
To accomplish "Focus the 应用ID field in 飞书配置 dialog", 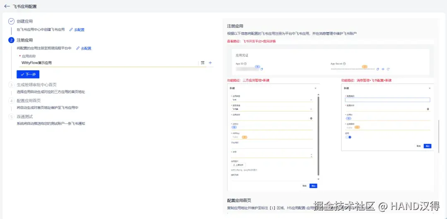I will point(387,118).
